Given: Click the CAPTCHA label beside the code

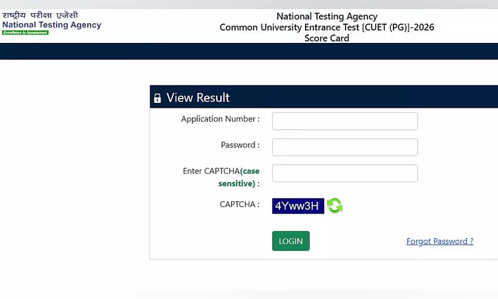Looking at the screenshot, I should point(240,205).
